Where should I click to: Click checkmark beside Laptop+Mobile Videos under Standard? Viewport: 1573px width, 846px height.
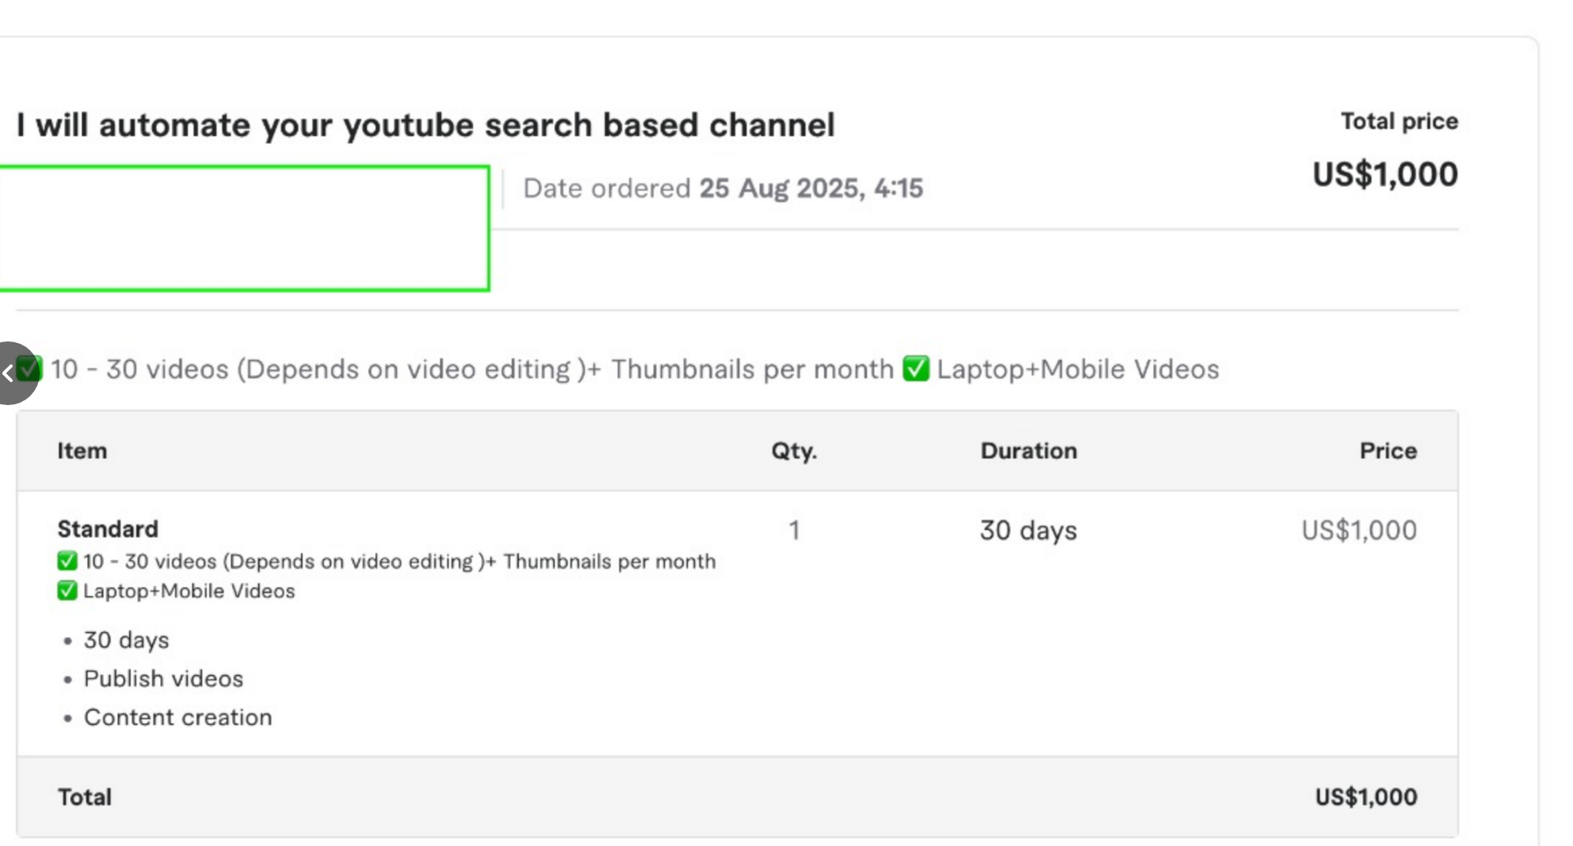67,591
